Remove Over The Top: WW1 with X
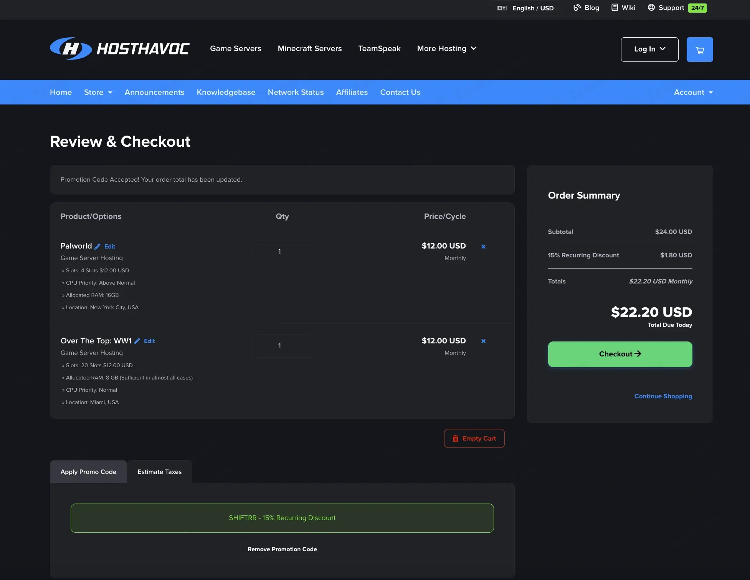This screenshot has width=750, height=580. 483,341
